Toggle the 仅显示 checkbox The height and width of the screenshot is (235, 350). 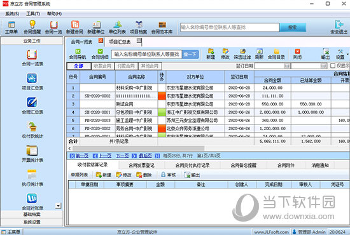[x=333, y=65]
